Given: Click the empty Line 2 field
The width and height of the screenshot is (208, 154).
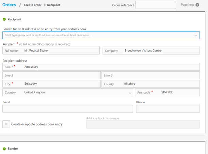Looking at the screenshot, I should point(51,75).
